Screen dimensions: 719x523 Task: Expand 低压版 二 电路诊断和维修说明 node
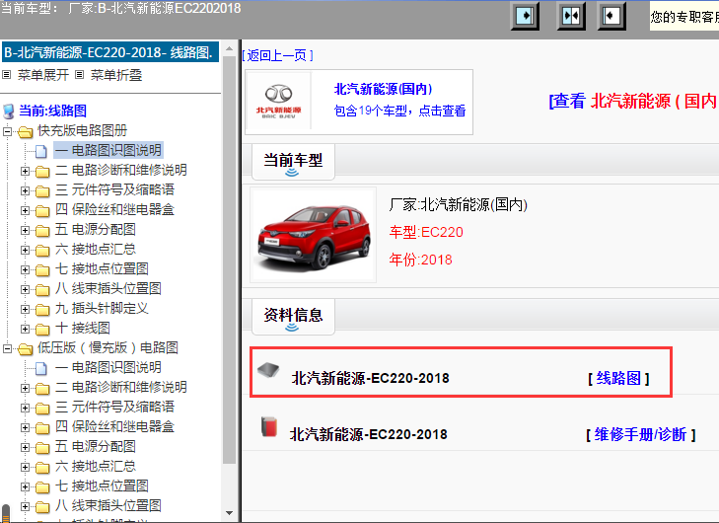25,388
